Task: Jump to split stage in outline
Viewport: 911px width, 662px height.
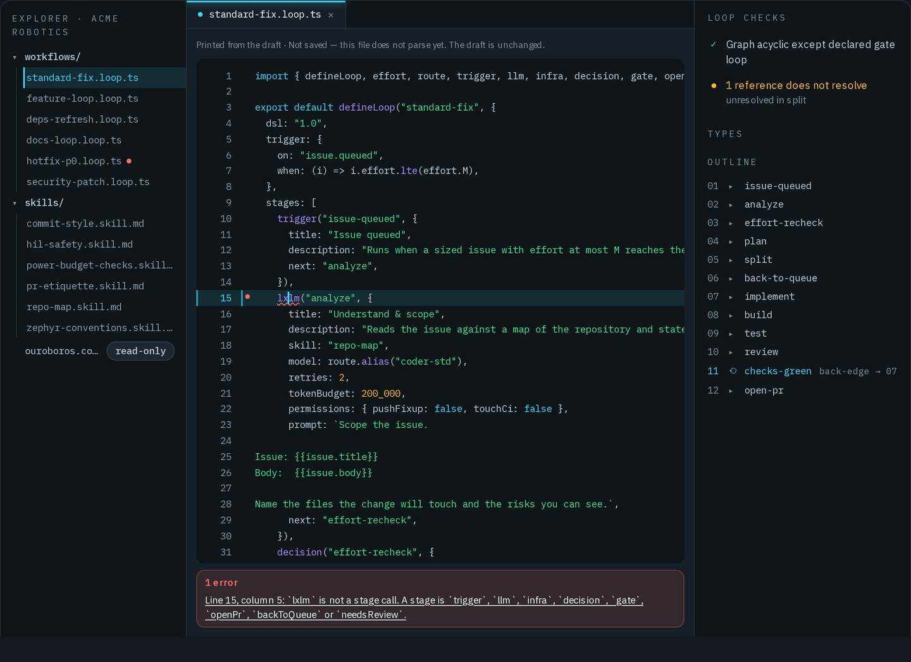Action: pyautogui.click(x=758, y=260)
